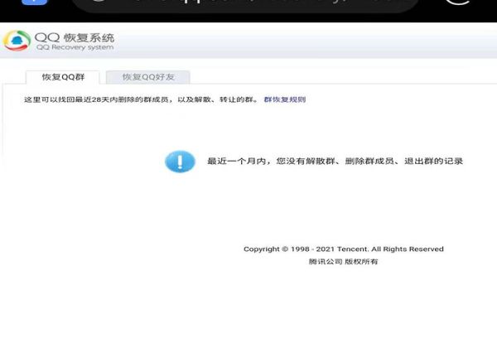The width and height of the screenshot is (497, 348).
Task: Open the 恢复QQ好友 tab
Action: [148, 77]
